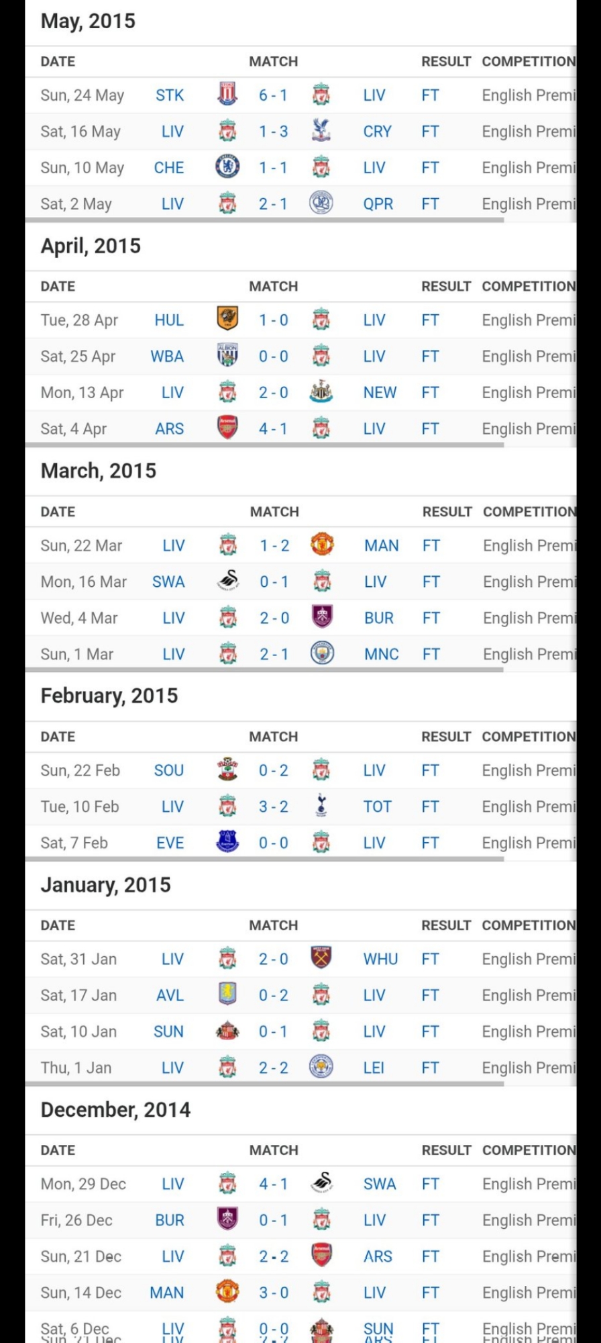Click the QPR team link

(378, 204)
